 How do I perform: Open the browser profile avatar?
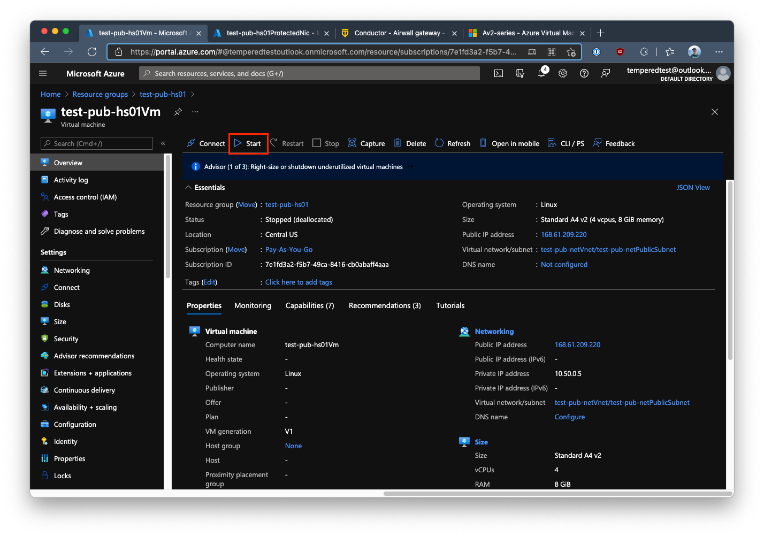coord(694,52)
